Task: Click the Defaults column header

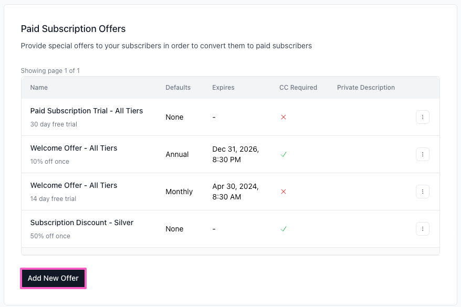Action: pyautogui.click(x=178, y=88)
